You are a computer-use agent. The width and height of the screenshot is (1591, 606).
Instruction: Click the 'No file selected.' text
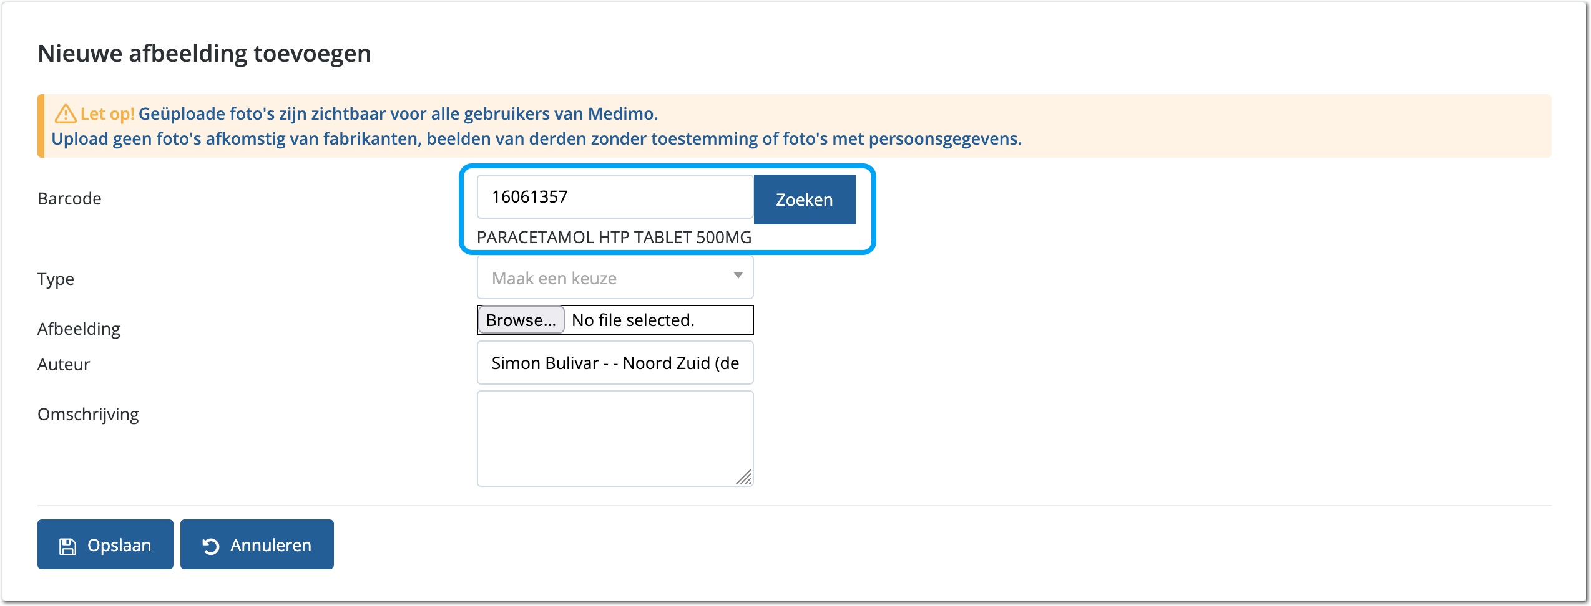(633, 320)
